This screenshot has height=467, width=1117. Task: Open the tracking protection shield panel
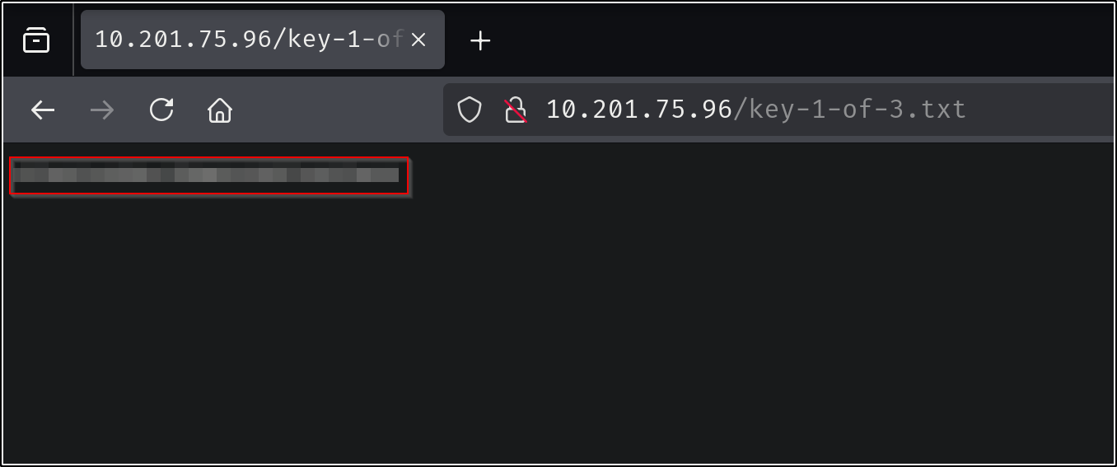coord(470,110)
